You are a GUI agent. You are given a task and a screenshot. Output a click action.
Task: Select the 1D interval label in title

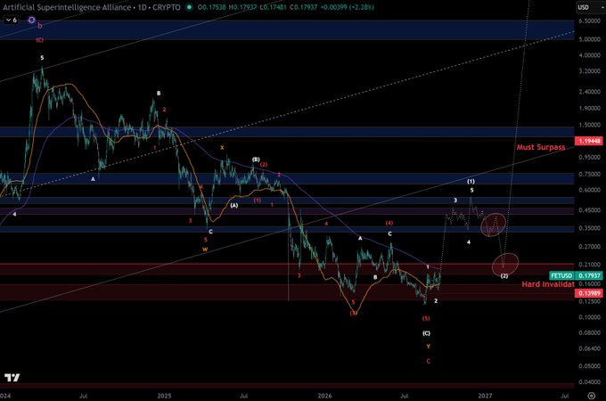[x=142, y=7]
